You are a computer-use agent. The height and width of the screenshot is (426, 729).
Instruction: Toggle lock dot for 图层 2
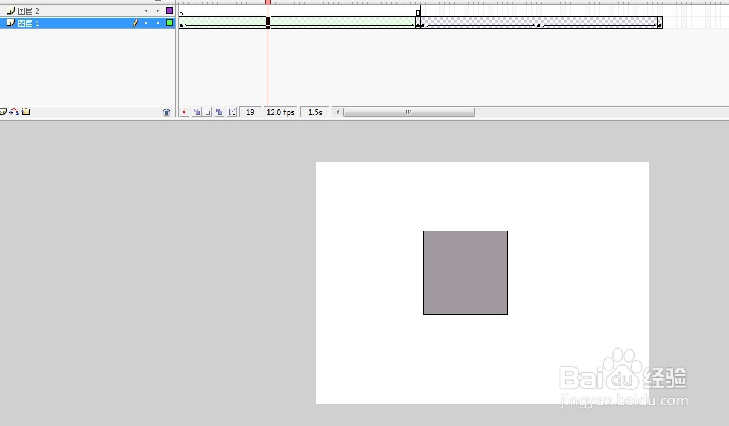pyautogui.click(x=158, y=11)
